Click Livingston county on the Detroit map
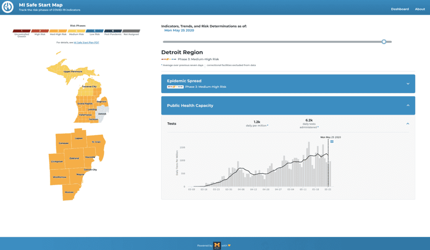Image resolution: width=430 pixels, height=250 pixels. coord(57,161)
